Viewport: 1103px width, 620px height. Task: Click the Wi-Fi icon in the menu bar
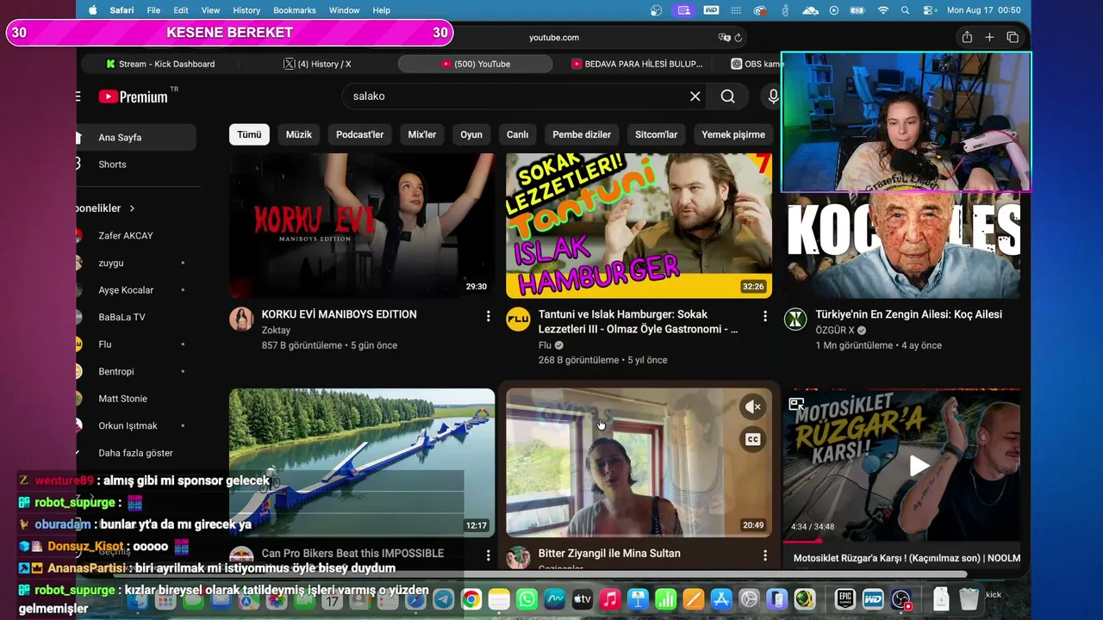(882, 10)
